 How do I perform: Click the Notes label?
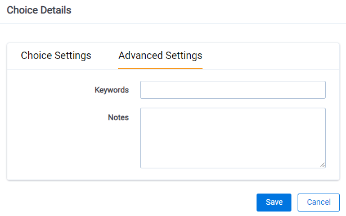(x=118, y=117)
